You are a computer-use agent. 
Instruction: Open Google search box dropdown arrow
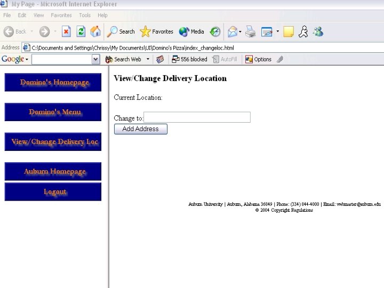(96, 59)
